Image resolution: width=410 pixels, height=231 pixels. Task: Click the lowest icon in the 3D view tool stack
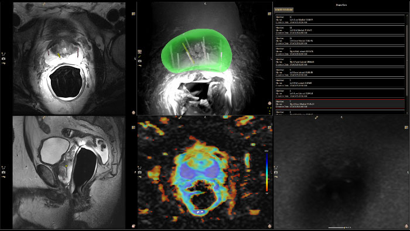(139, 66)
